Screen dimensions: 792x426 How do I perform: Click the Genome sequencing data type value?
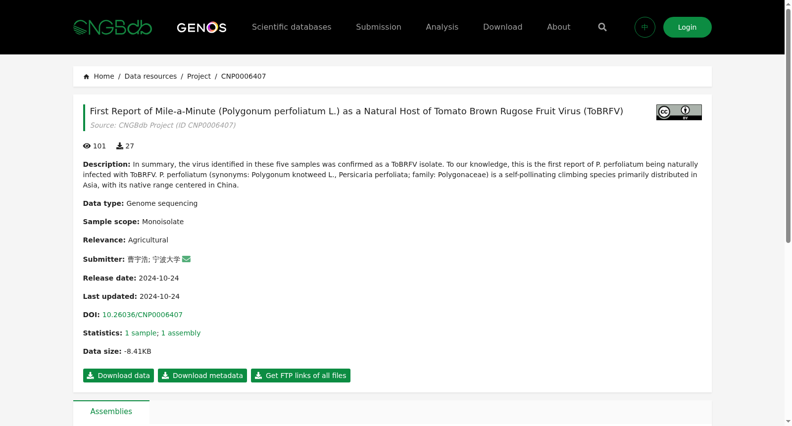pos(162,203)
